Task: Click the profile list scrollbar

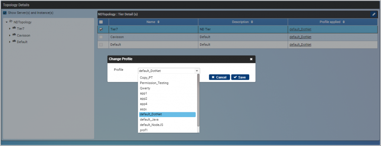Action: pyautogui.click(x=198, y=100)
